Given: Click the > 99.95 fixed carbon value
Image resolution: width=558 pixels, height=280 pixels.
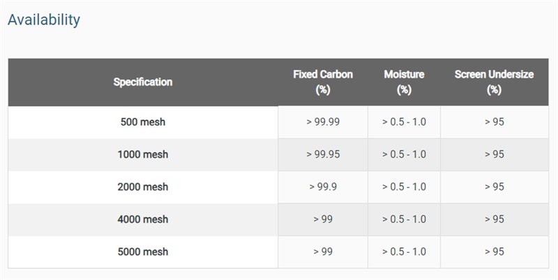Looking at the screenshot, I should (x=323, y=155).
